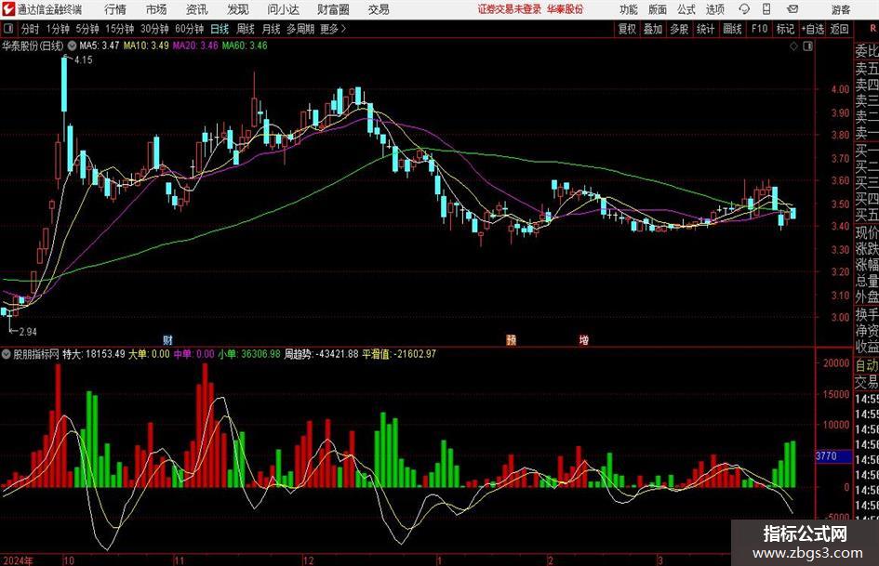Open the 发现 menu
The width and height of the screenshot is (879, 566).
pyautogui.click(x=238, y=9)
